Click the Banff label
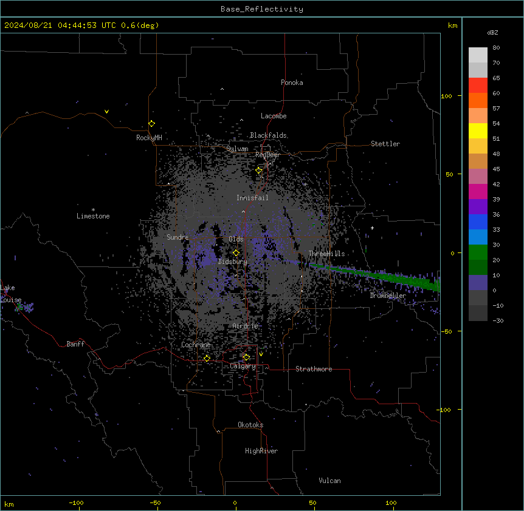 tap(75, 344)
